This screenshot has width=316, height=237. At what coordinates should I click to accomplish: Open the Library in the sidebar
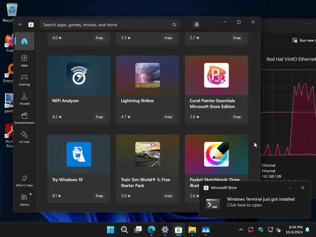pos(24,200)
